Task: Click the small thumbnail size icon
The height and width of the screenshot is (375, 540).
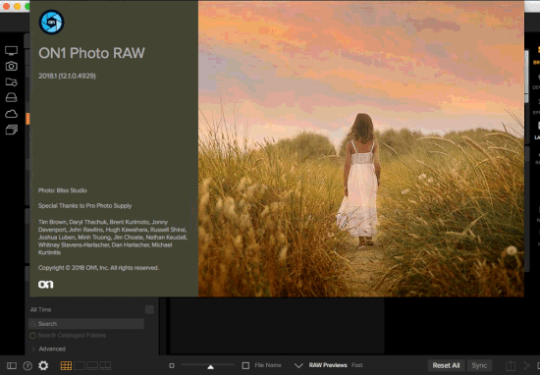Action: (172, 366)
